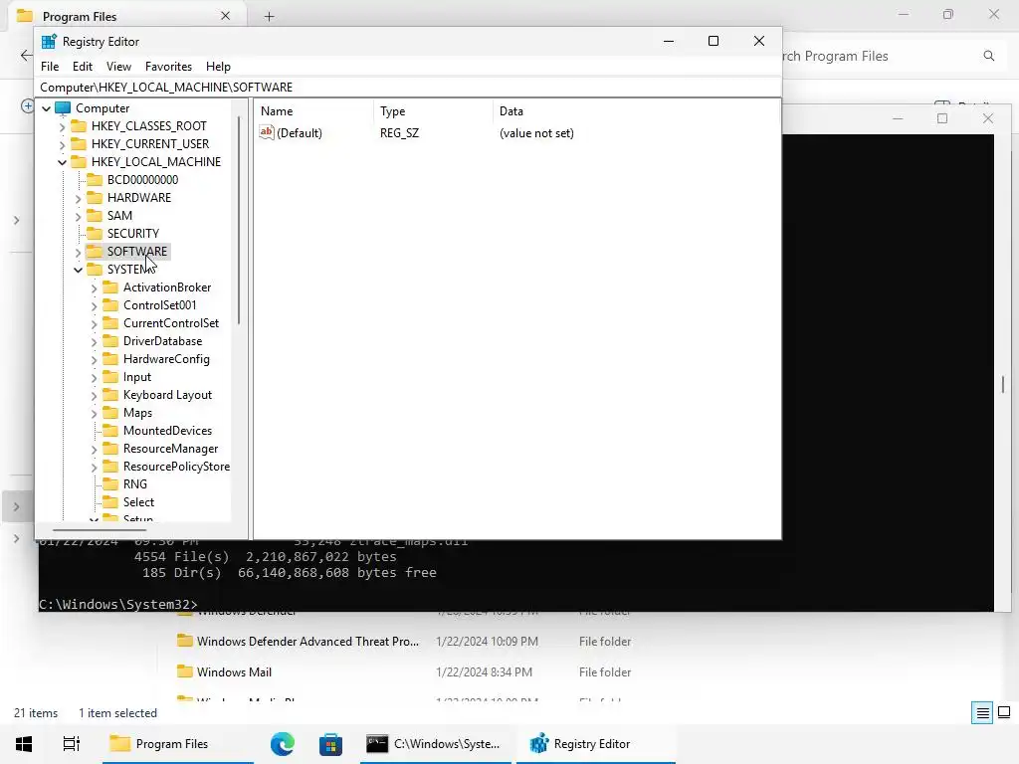Switch to large icons view in Explorer
Image resolution: width=1019 pixels, height=764 pixels.
tap(1004, 712)
